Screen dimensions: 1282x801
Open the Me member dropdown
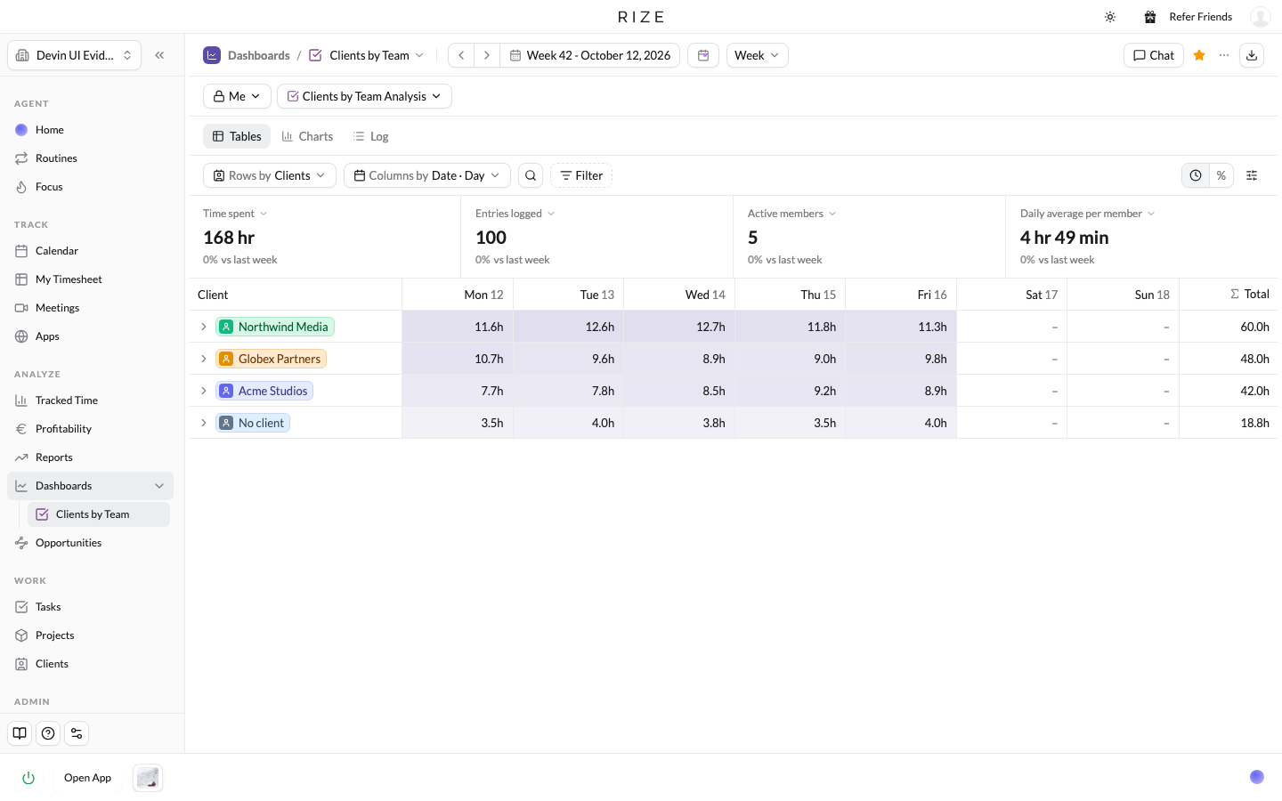[x=237, y=96]
